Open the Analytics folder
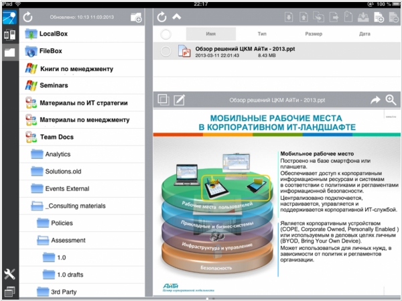Viewport: 402px width, 301px height. tap(58, 154)
